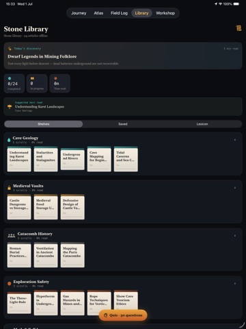Open the scroll icon at top right
The image size is (246, 329).
click(238, 28)
